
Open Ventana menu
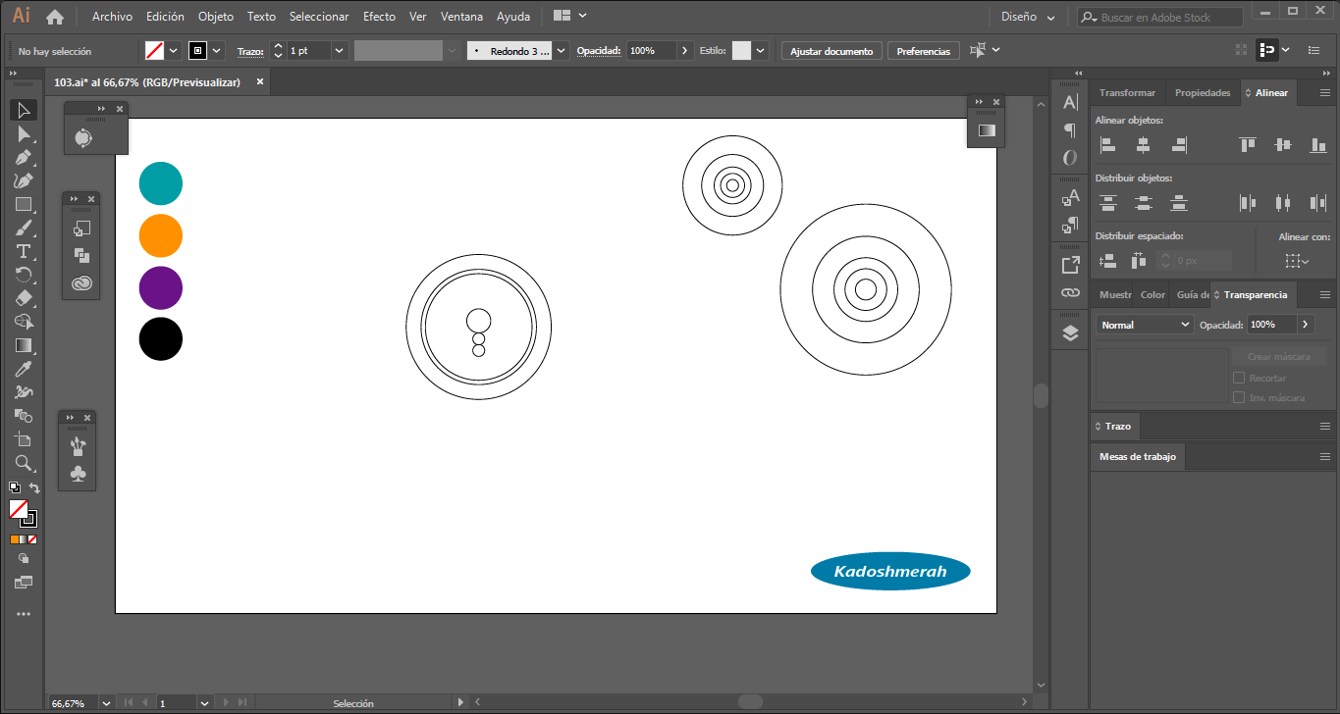point(461,17)
